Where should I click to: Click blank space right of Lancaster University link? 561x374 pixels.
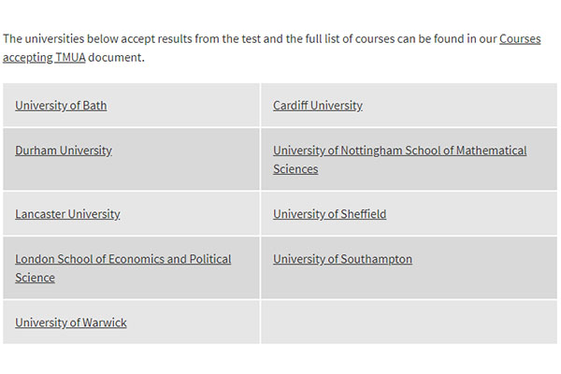point(190,214)
